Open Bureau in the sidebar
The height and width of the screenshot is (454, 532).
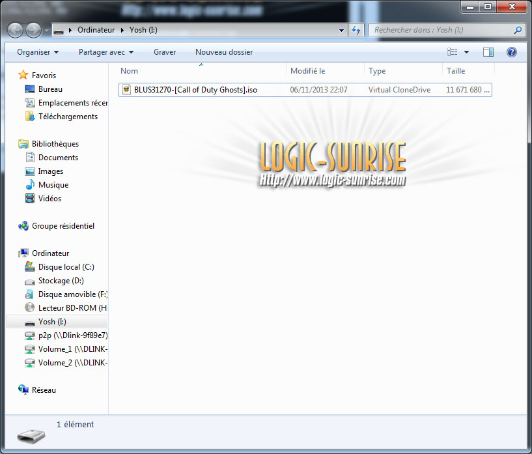(50, 89)
